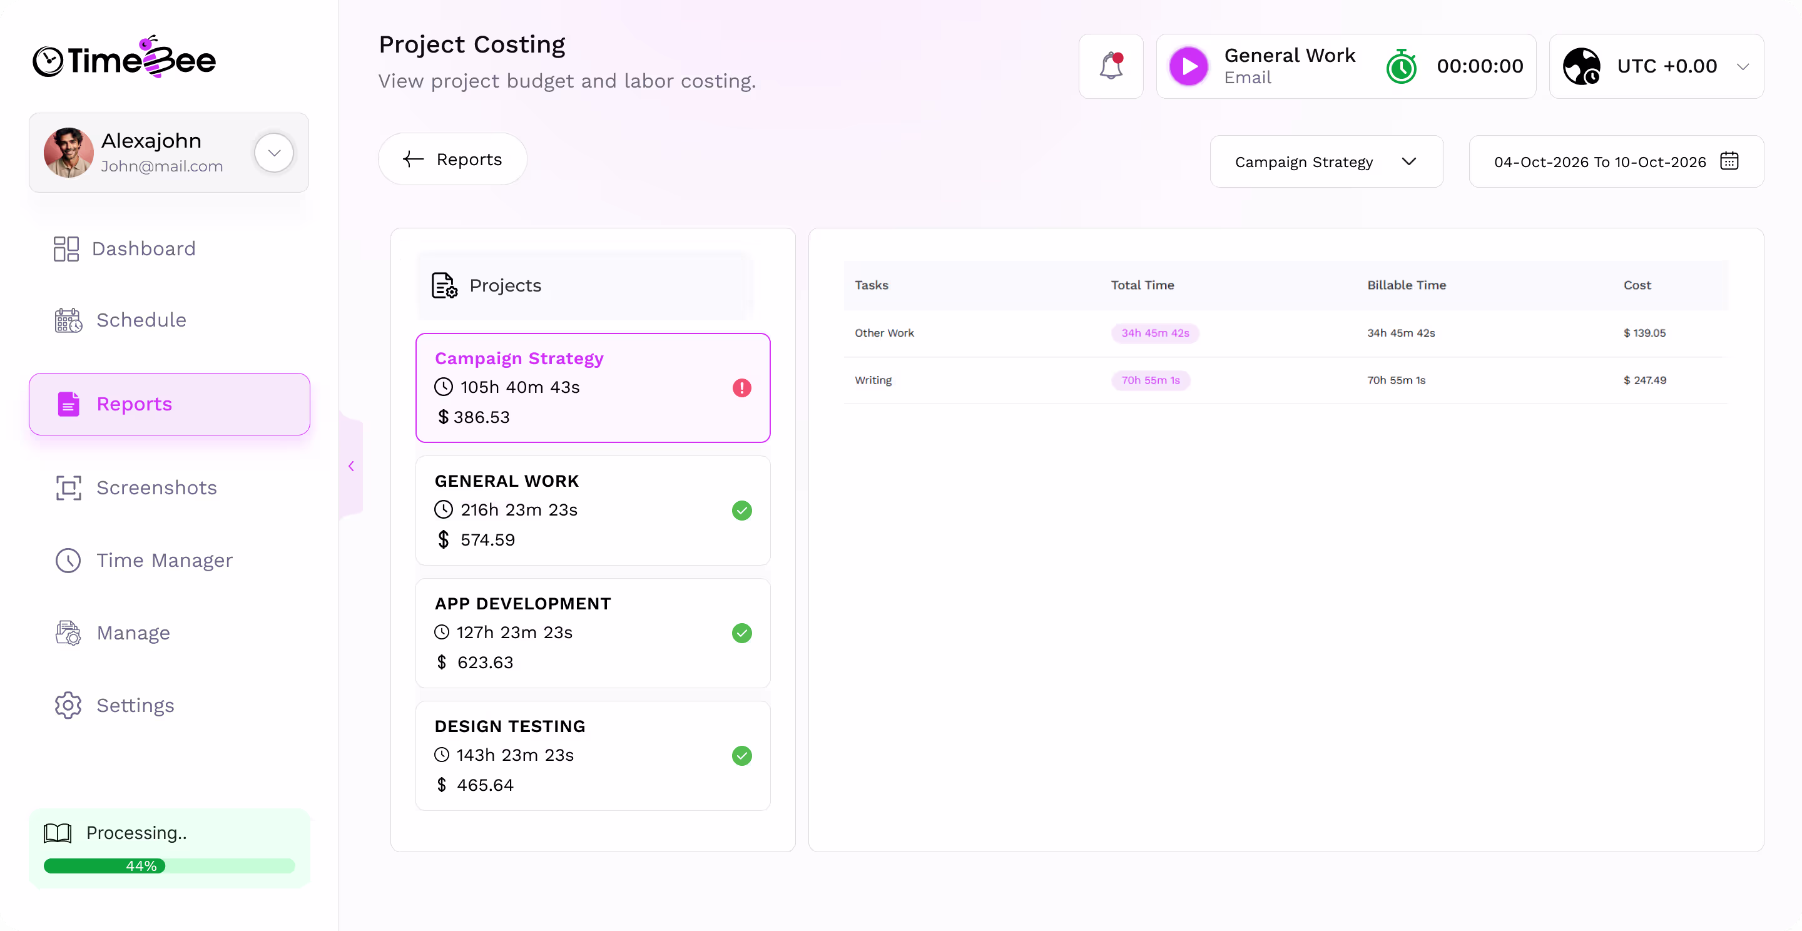The width and height of the screenshot is (1802, 931).
Task: Click the globe timezone icon
Action: pos(1581,66)
